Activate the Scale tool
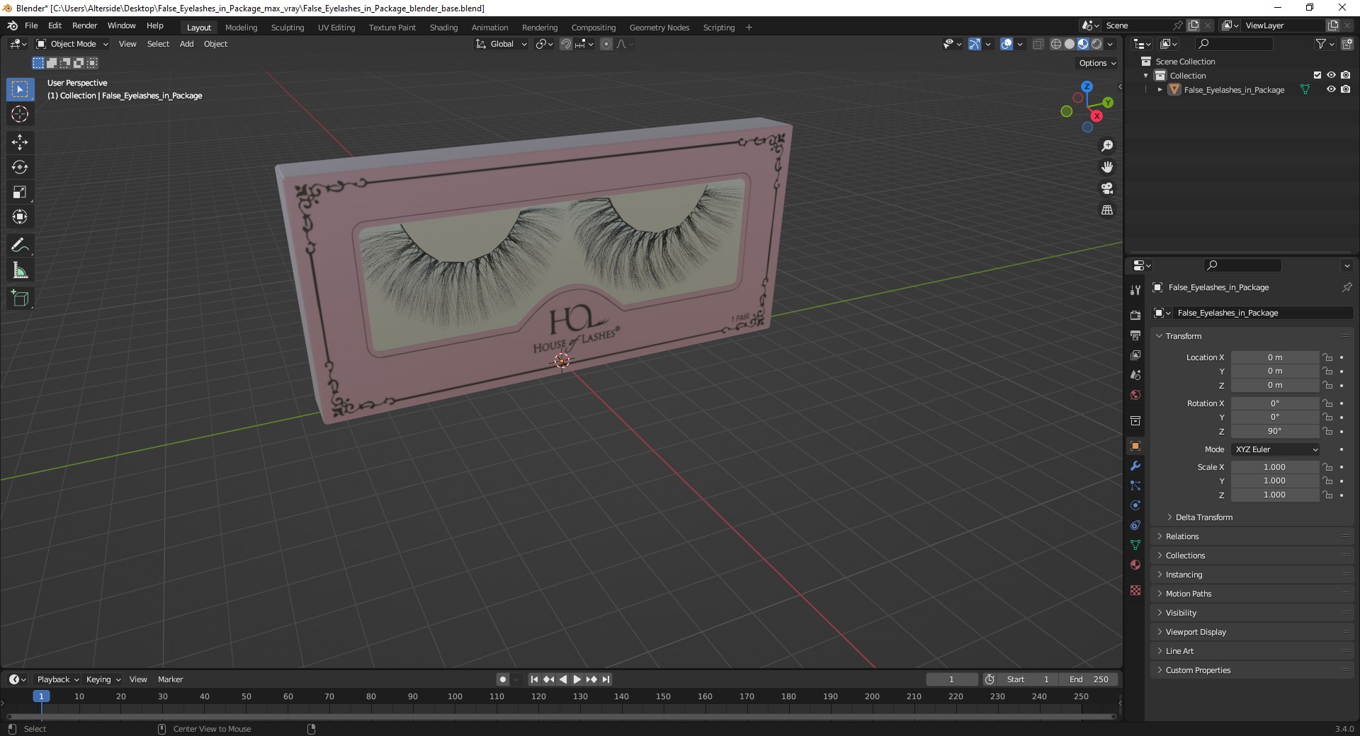The image size is (1360, 736). (x=20, y=192)
